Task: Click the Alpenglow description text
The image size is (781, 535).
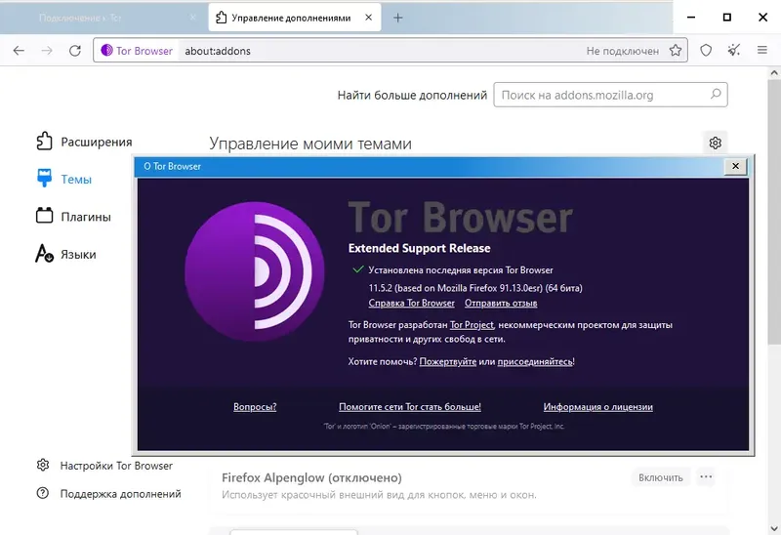Action: click(379, 495)
